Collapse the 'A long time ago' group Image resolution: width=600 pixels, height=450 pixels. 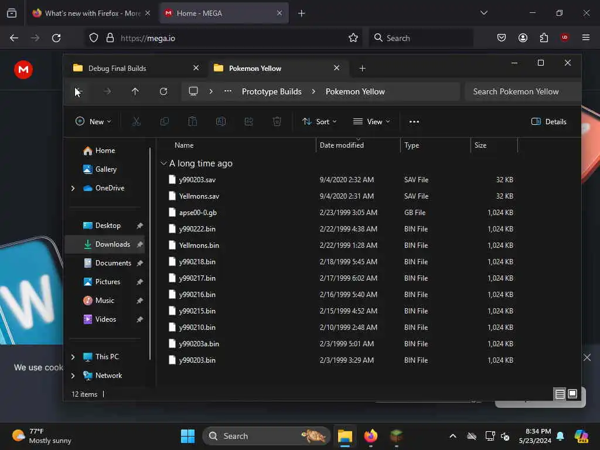click(163, 163)
